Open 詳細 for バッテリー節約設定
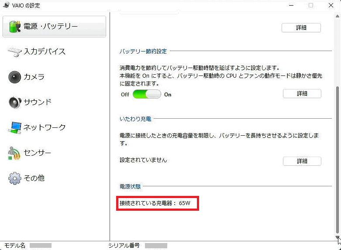The image size is (341, 250). click(302, 93)
